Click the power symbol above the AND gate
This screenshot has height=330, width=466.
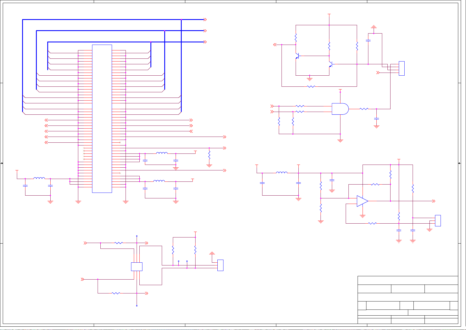tap(340, 90)
